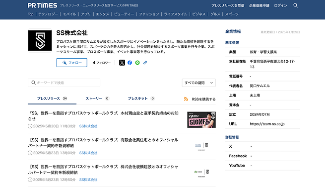Screen dimensions: 325x187
Task: Share the company page on X
Action: click(x=122, y=63)
